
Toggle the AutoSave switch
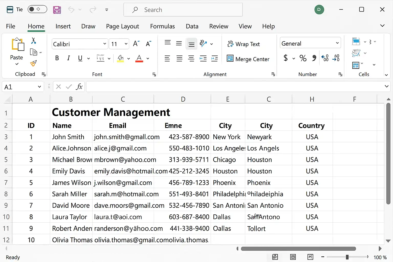click(x=37, y=9)
